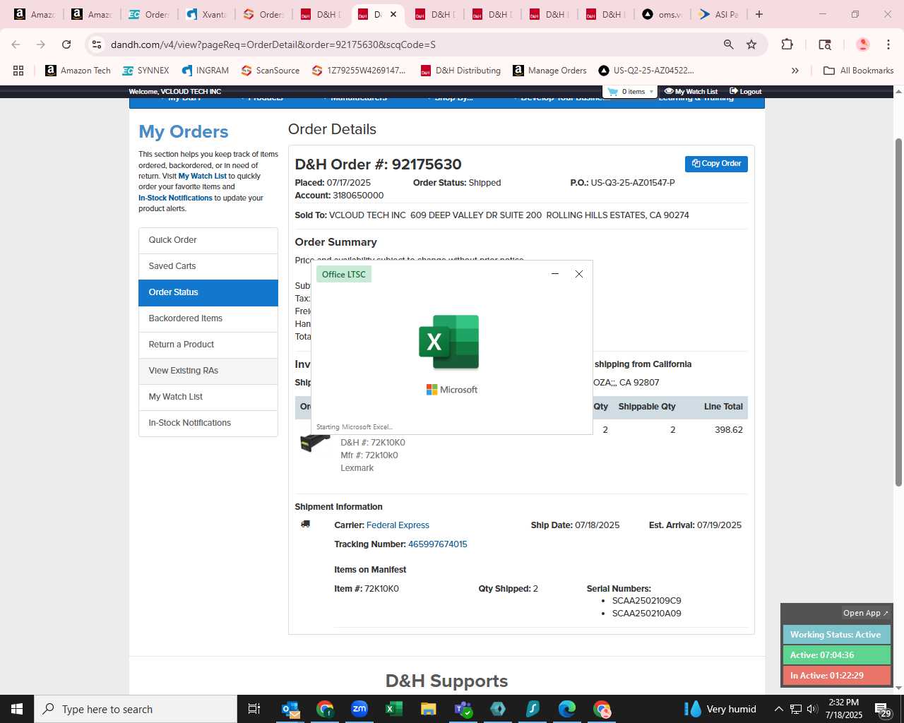Switch to the ASI Pa browser tab
This screenshot has height=723, width=904.
pyautogui.click(x=719, y=14)
